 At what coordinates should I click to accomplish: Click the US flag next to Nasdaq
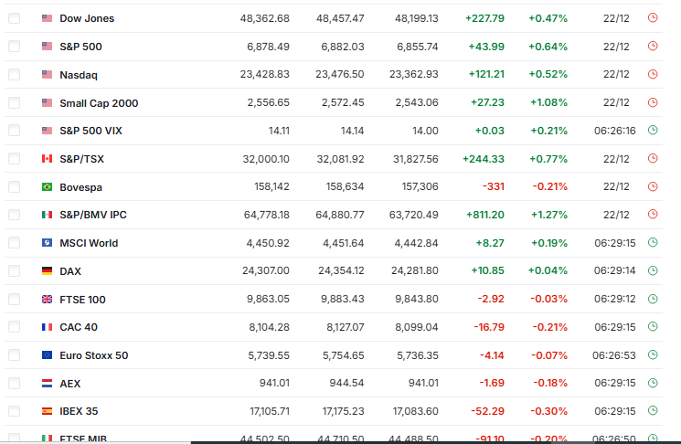47,75
